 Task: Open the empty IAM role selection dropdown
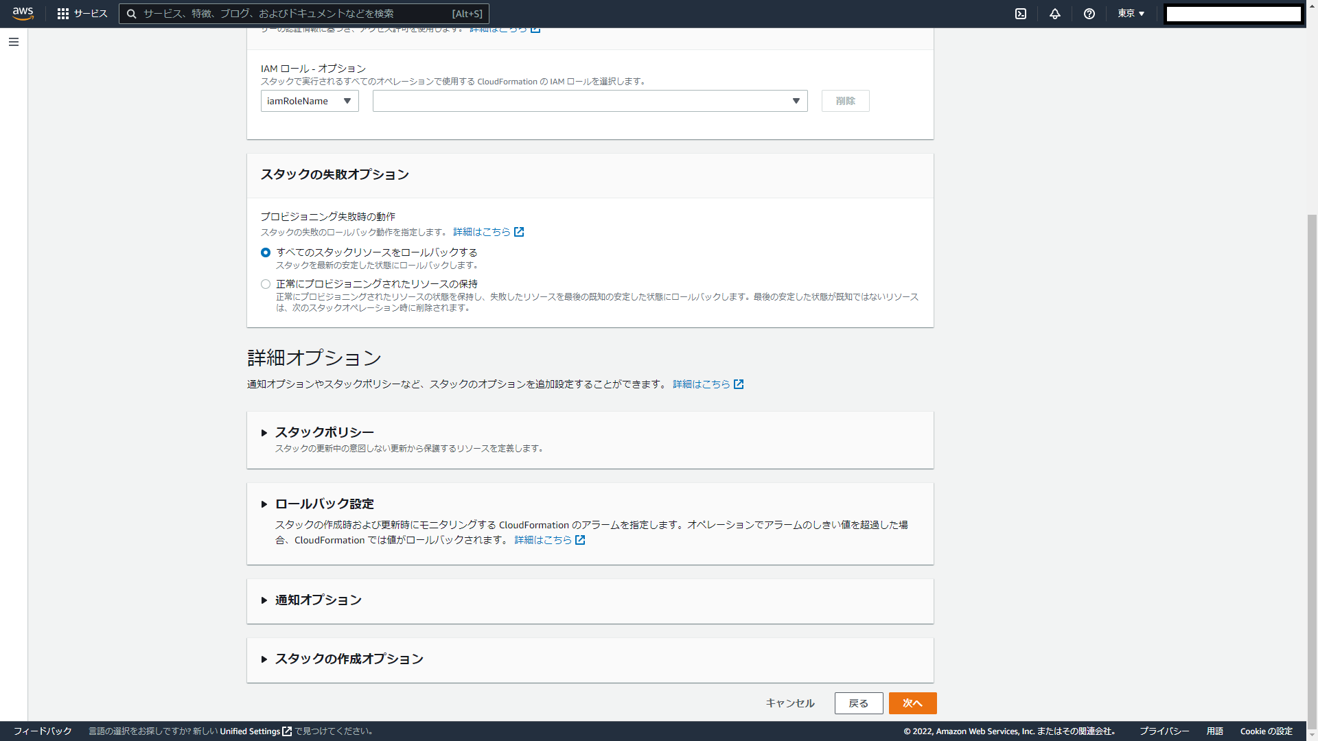(590, 101)
